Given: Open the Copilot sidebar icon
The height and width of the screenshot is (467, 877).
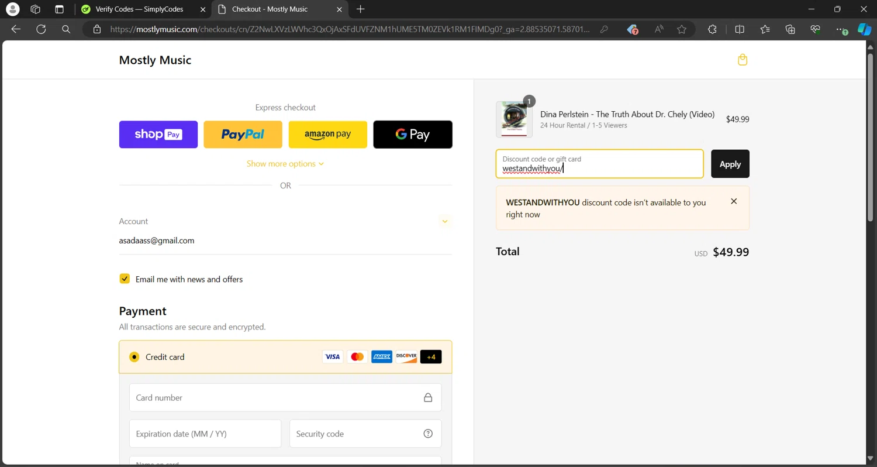Looking at the screenshot, I should (x=864, y=29).
